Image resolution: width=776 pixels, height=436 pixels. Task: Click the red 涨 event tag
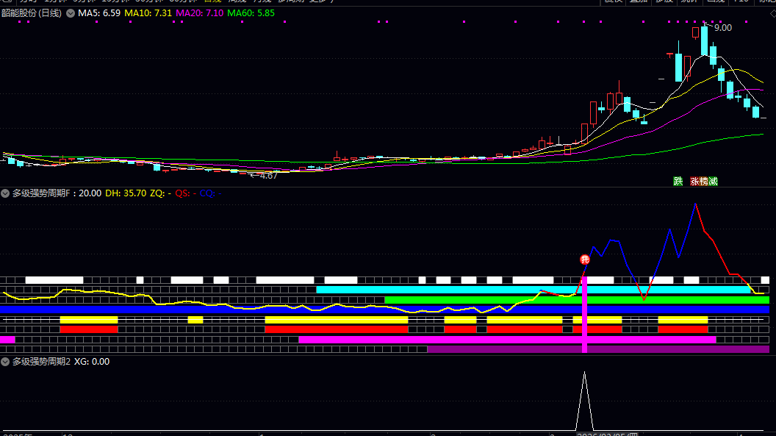coord(694,182)
